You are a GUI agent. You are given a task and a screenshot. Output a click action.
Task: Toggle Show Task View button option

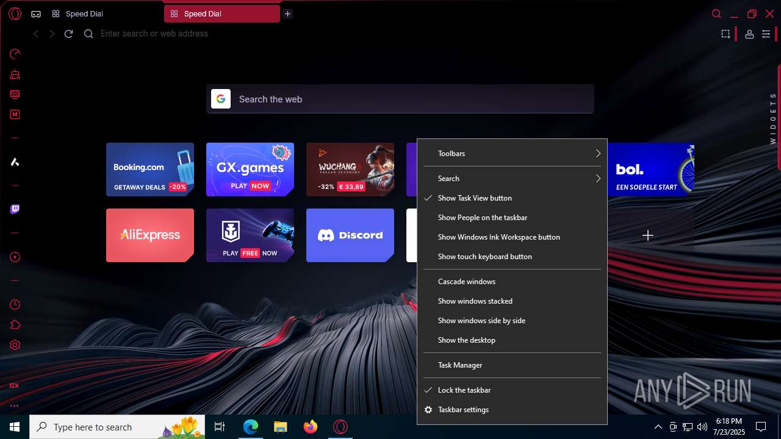click(512, 198)
